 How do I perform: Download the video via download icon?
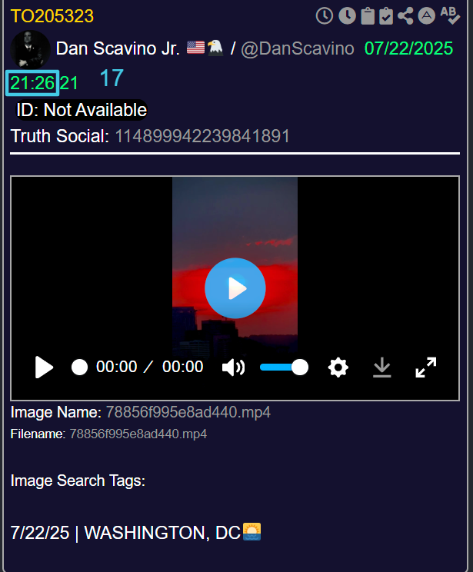pos(381,367)
